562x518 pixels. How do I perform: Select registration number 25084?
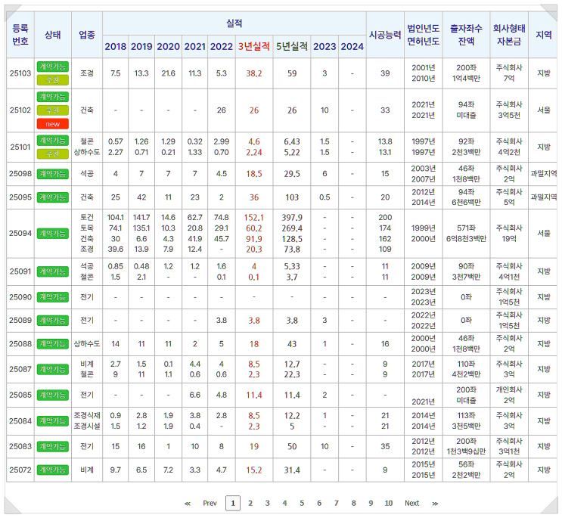(x=20, y=421)
